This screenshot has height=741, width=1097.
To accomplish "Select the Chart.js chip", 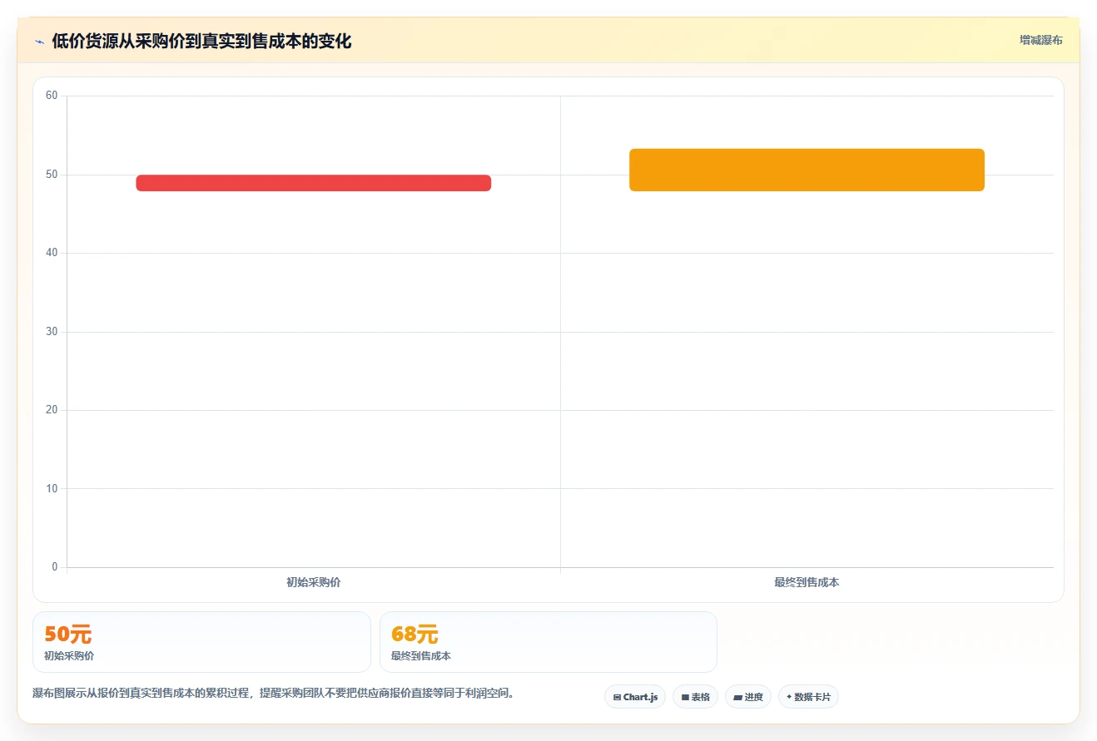I will [635, 697].
